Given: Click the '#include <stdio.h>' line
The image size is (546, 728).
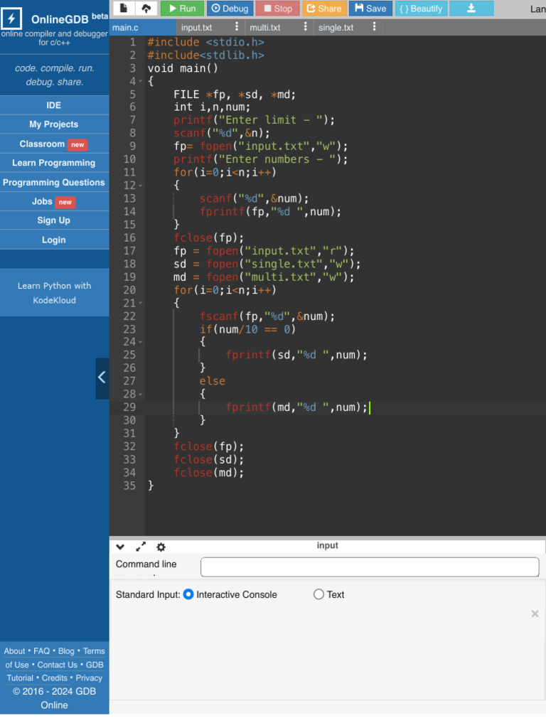Looking at the screenshot, I should [x=205, y=42].
